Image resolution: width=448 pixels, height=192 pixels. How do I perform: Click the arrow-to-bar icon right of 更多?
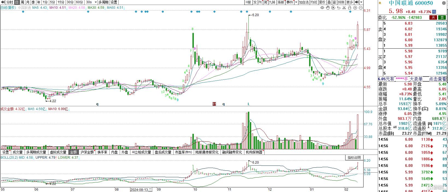click(357, 2)
